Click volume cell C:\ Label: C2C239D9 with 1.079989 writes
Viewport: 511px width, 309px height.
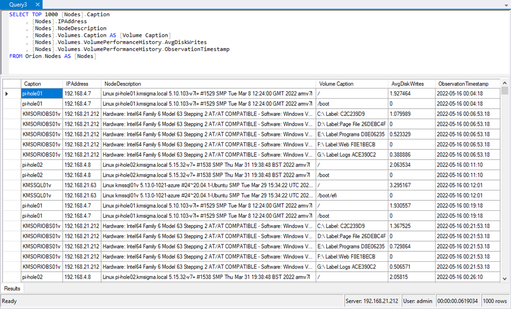tap(352, 114)
